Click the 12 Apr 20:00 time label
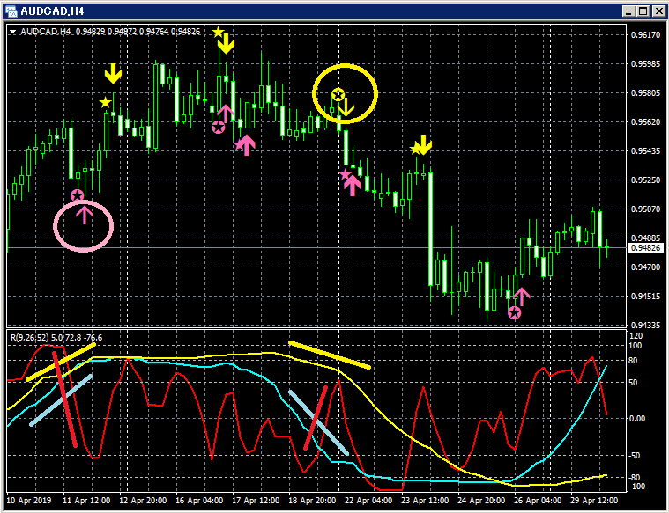 tap(143, 500)
